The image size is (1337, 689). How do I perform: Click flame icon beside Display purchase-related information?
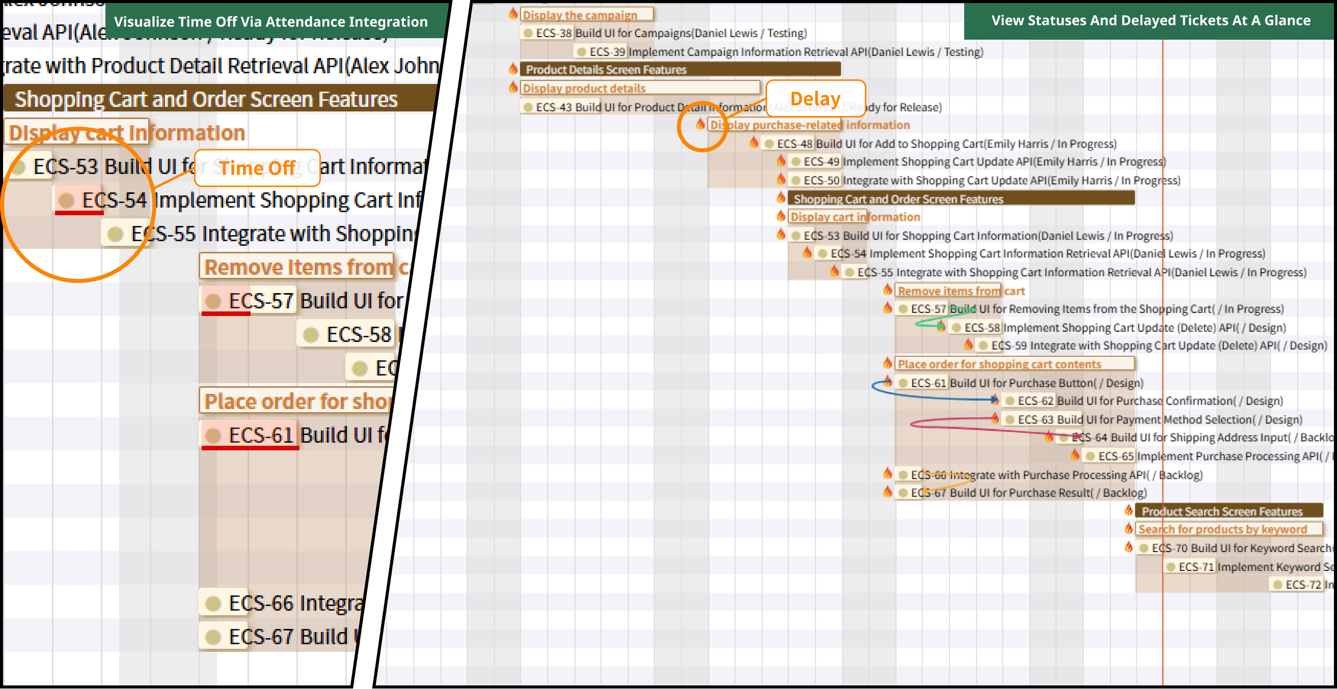(x=700, y=124)
